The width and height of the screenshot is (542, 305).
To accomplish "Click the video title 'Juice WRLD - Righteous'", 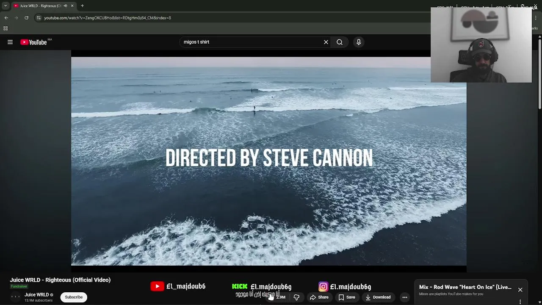I will [60, 280].
